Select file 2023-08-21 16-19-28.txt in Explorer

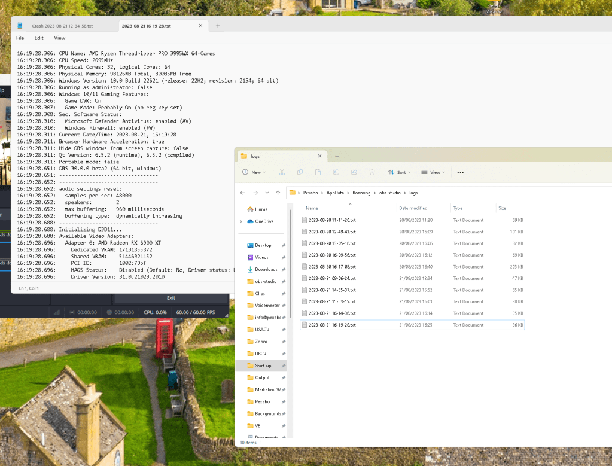[412, 325]
